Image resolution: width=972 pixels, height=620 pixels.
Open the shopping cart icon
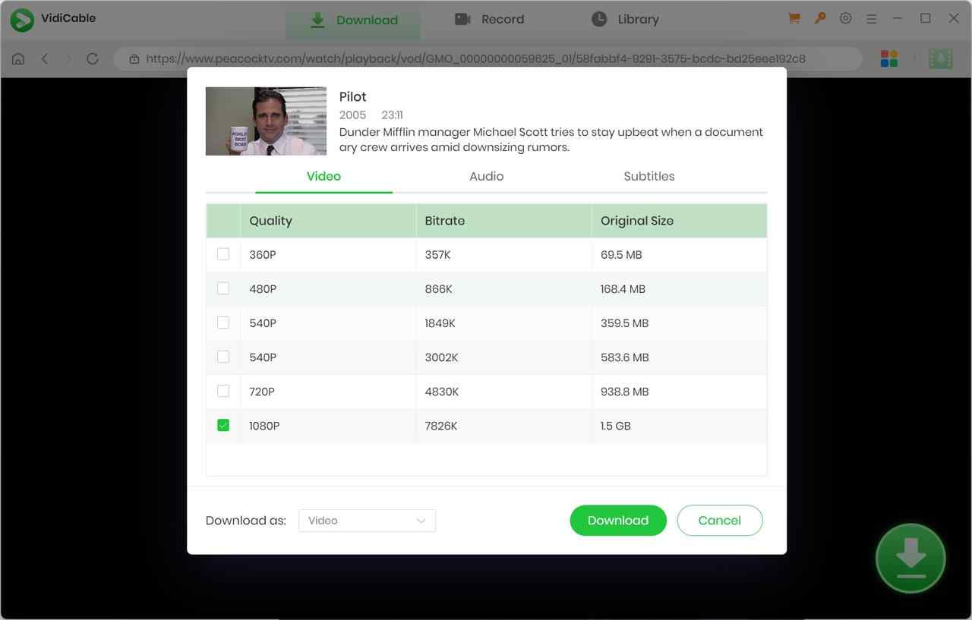(x=794, y=19)
